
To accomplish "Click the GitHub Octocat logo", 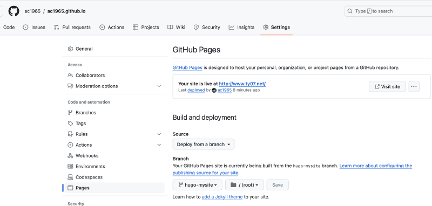I will point(13,11).
